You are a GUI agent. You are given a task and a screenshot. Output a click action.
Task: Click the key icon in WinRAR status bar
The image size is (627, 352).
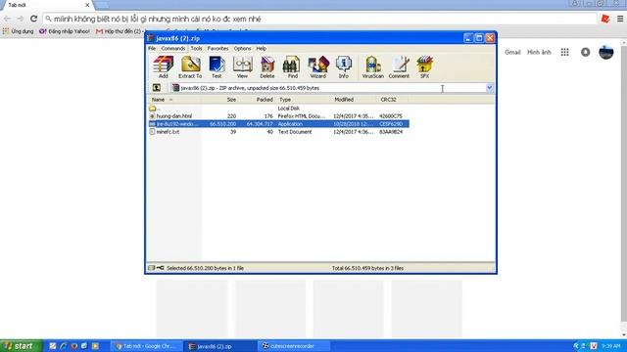160,268
